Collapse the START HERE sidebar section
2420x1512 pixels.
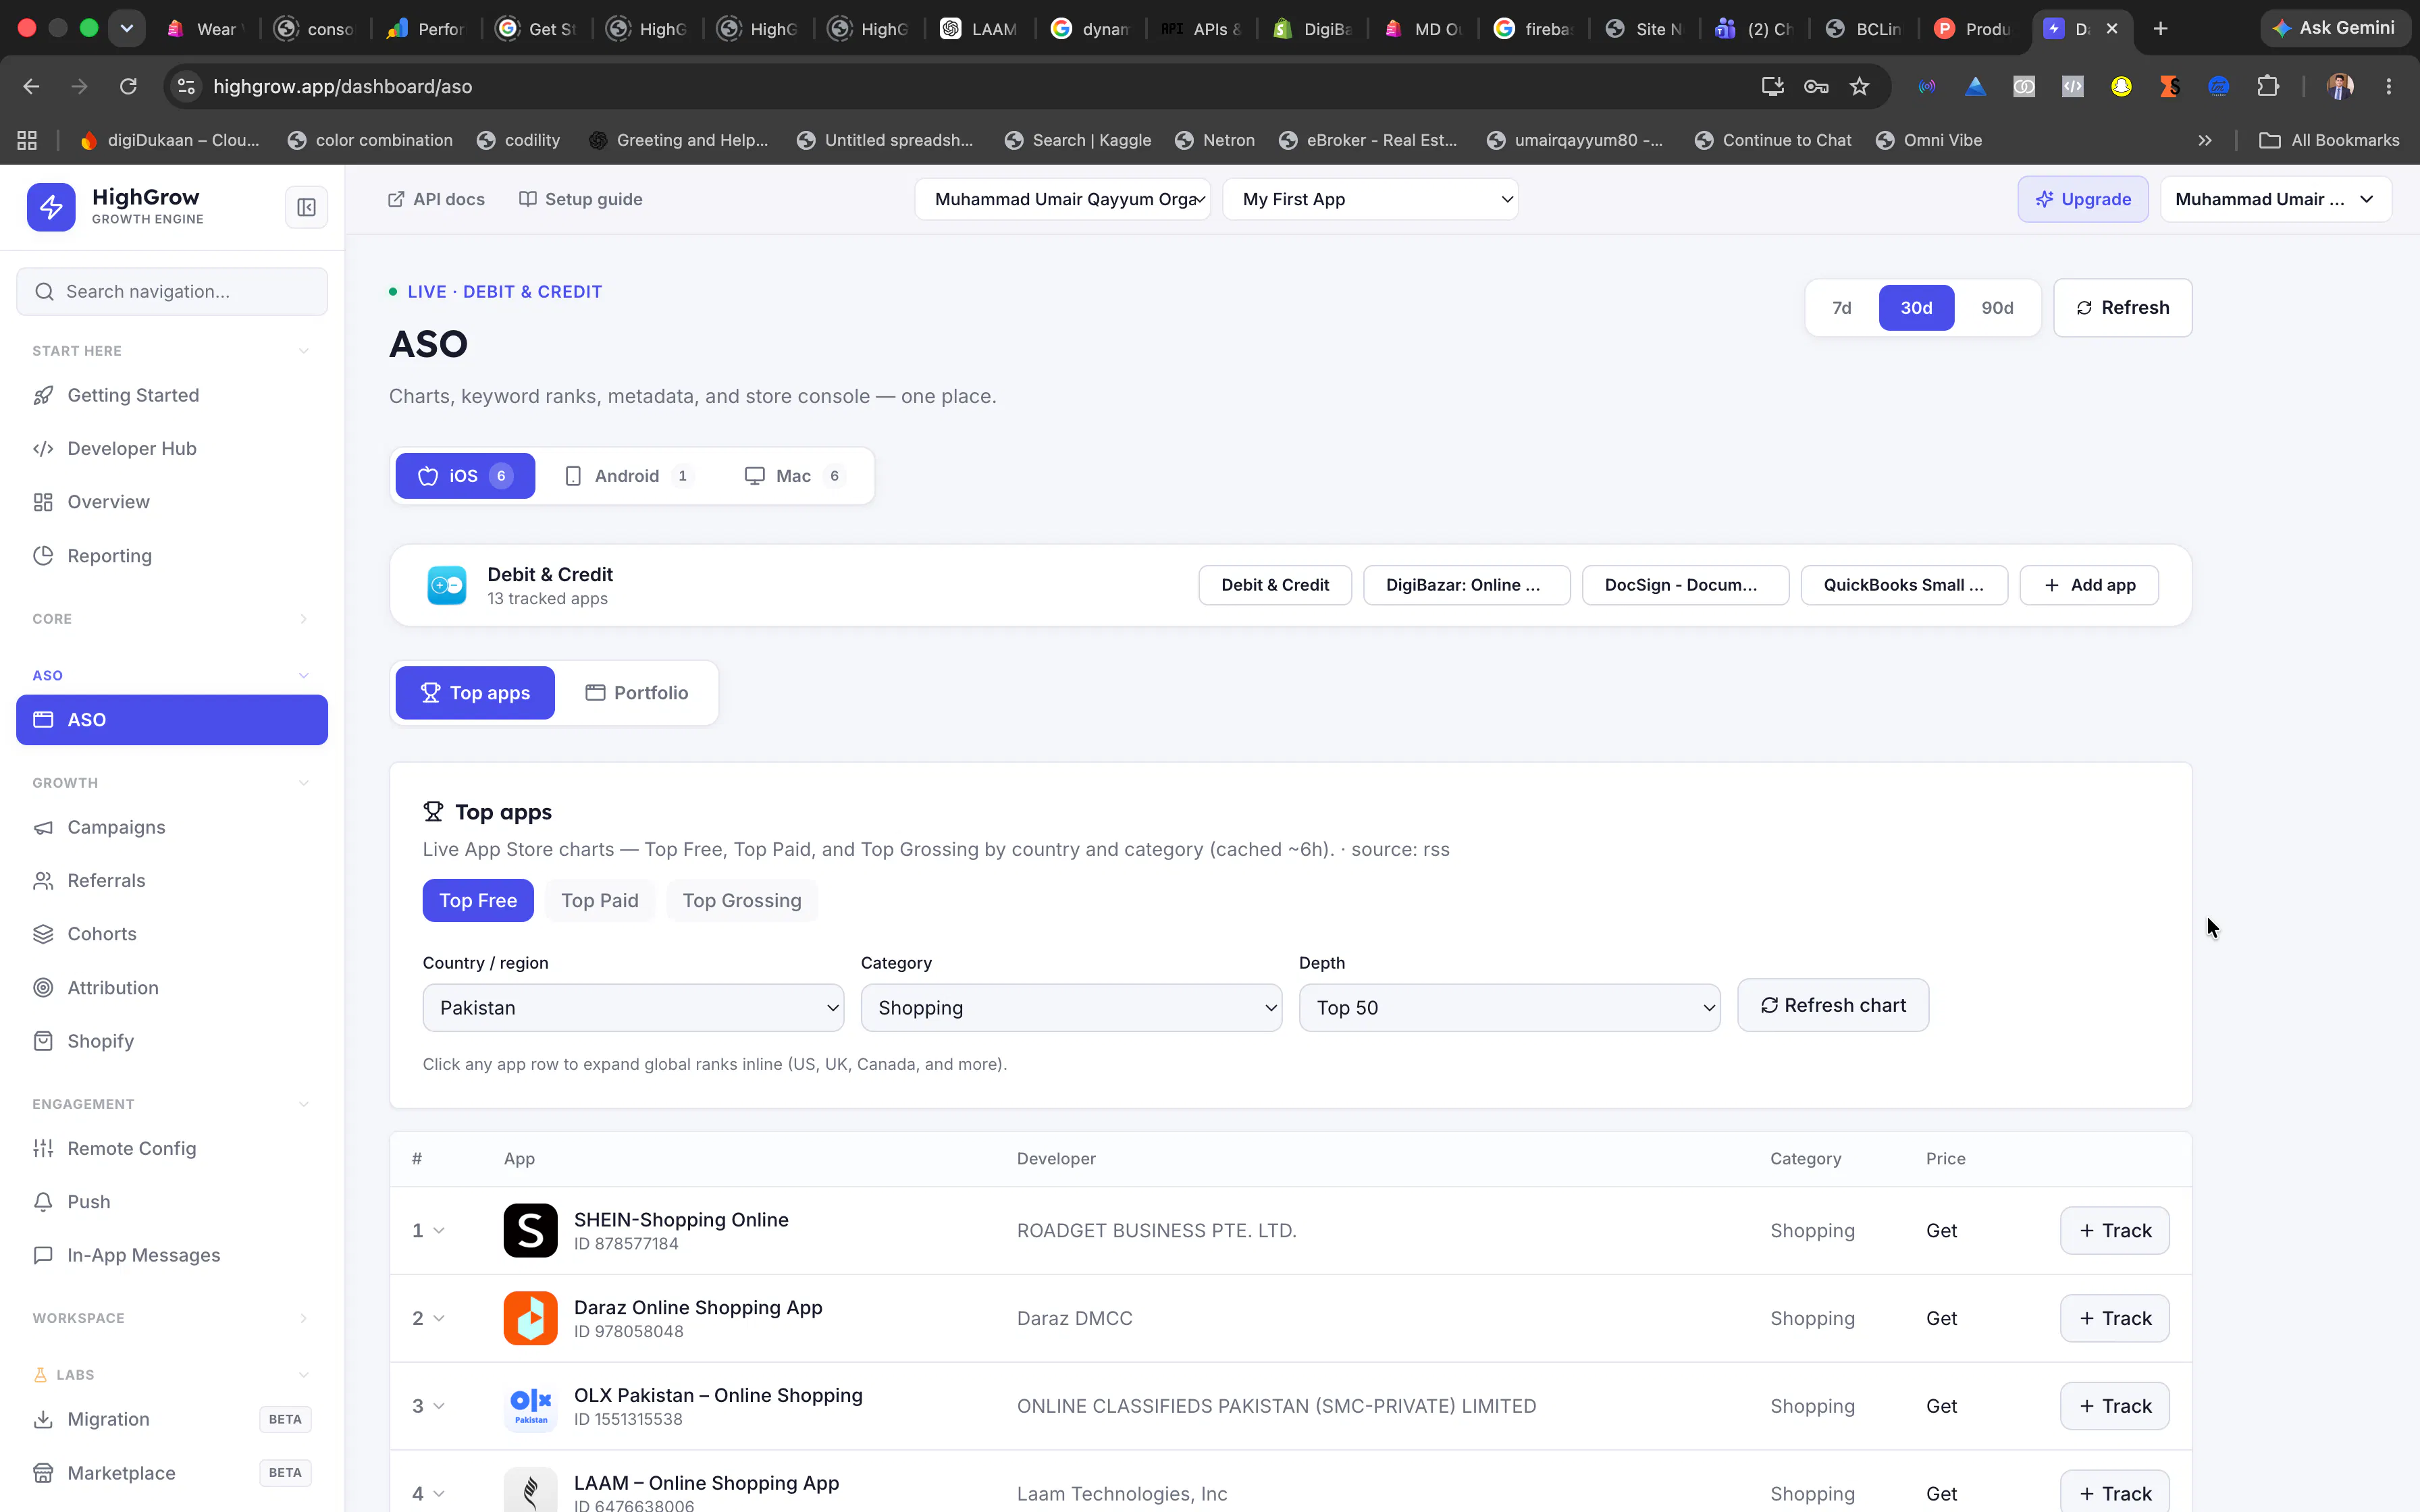304,351
